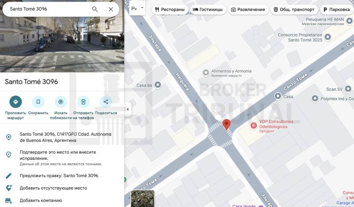Screen dimensions: 354x207
Task: Click Подтвердите это место или внесите исправления
Action: click(x=58, y=155)
